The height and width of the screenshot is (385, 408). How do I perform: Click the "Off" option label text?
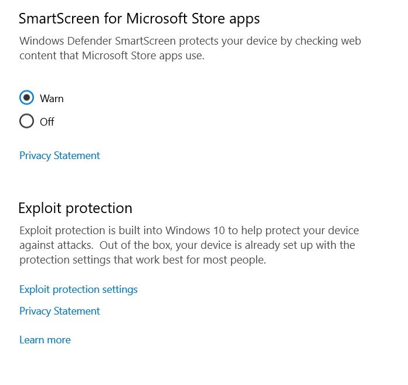click(47, 122)
